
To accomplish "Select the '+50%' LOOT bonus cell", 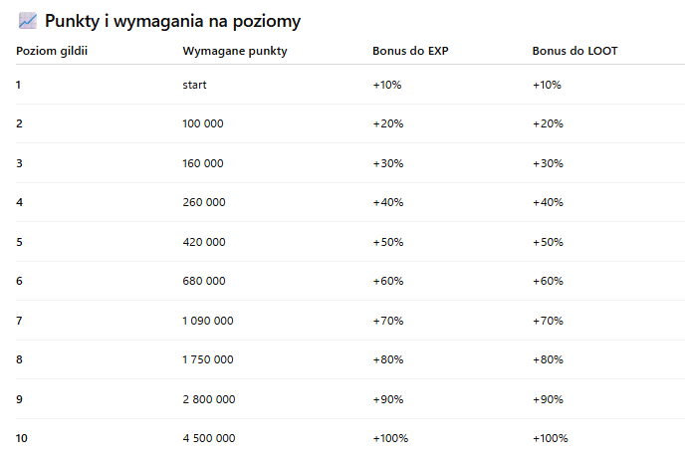I will point(547,242).
